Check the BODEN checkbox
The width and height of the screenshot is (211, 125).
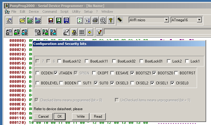point(61,83)
